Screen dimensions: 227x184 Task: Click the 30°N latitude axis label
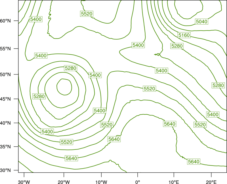[5, 170]
